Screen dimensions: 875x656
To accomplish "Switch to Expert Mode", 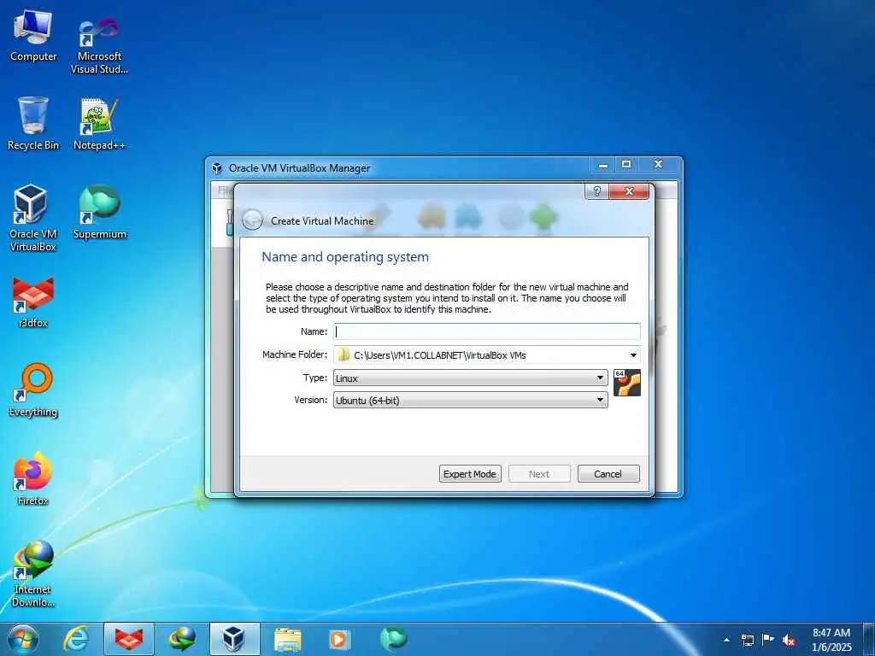I will click(x=470, y=473).
